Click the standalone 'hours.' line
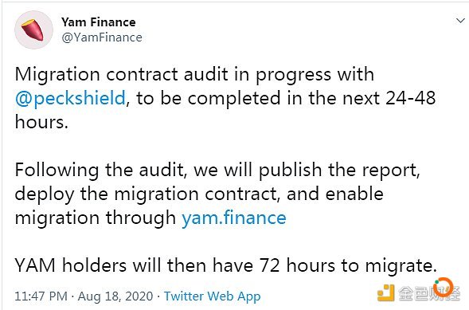The width and height of the screenshot is (469, 310). pos(41,122)
